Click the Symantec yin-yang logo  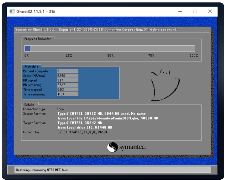112,147
